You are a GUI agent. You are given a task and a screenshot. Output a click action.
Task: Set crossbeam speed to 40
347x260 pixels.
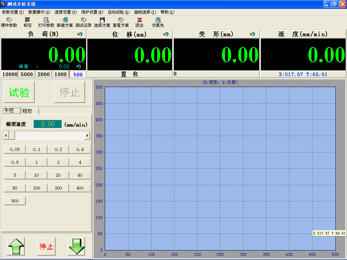80,175
